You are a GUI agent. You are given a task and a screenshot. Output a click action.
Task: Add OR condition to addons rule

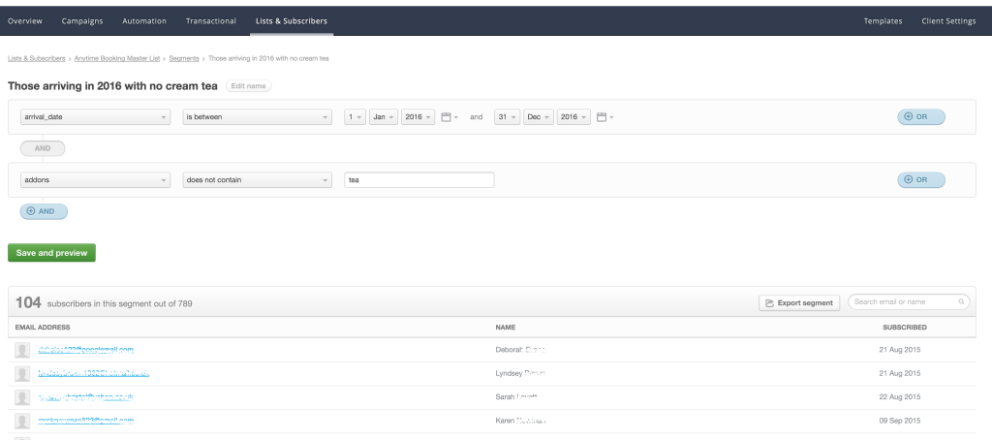pos(921,180)
